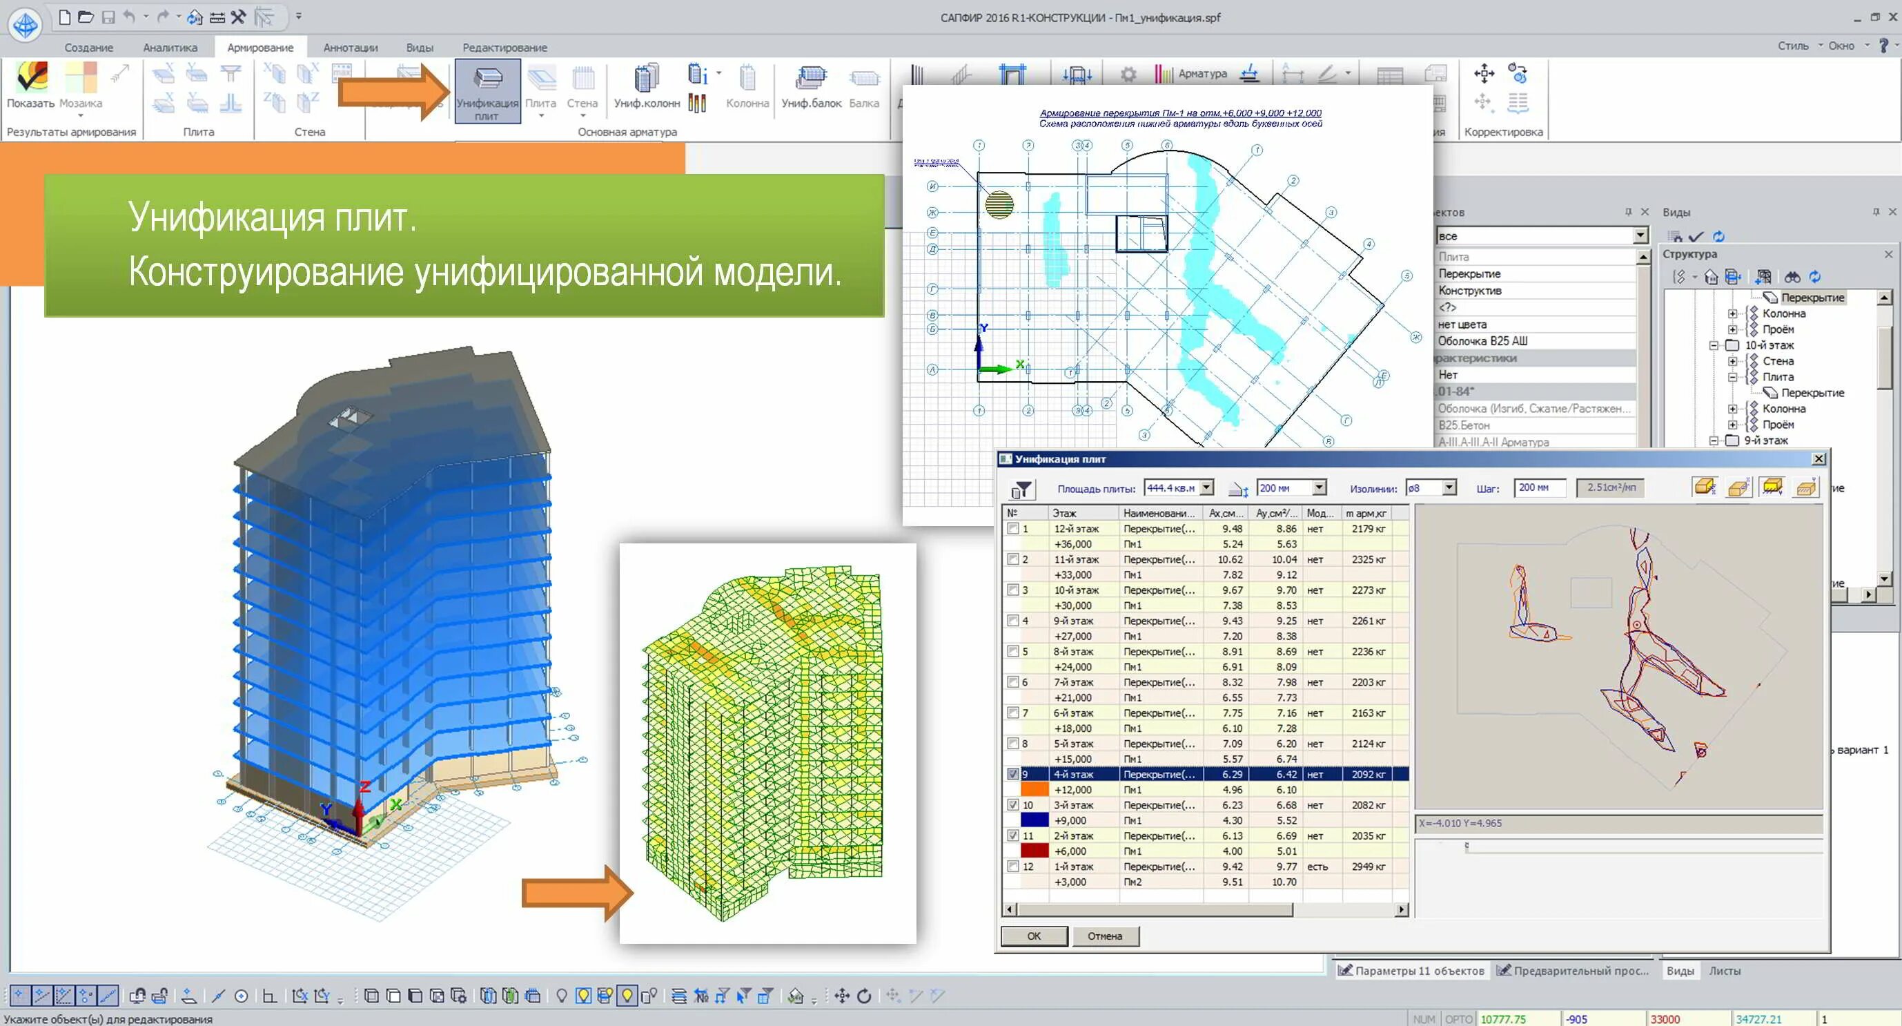Check the checkbox for row 1, 12-й этаж
The image size is (1902, 1026).
[x=1013, y=528]
